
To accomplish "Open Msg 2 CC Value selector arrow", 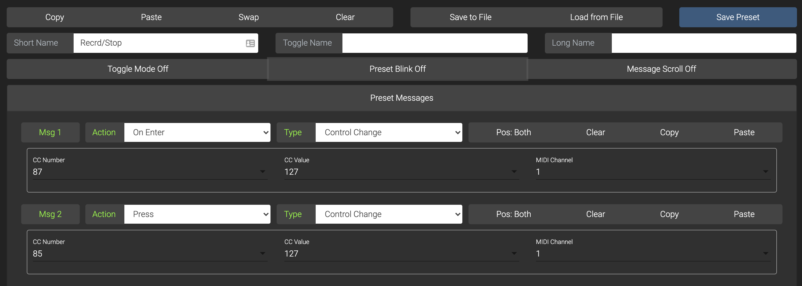I will 514,253.
